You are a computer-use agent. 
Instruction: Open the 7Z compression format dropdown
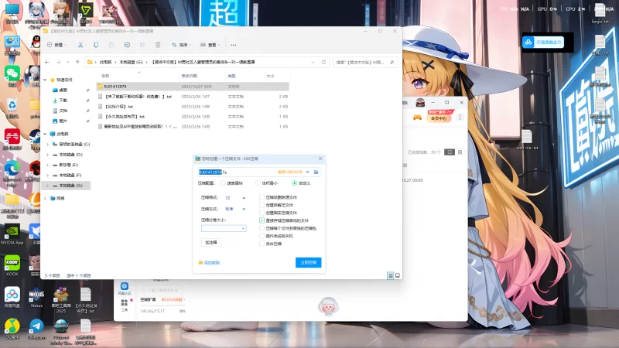[235, 198]
